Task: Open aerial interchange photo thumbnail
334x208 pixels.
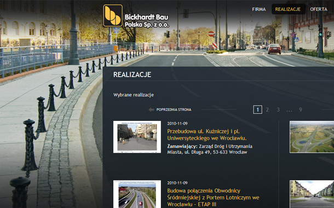Action: (312, 137)
